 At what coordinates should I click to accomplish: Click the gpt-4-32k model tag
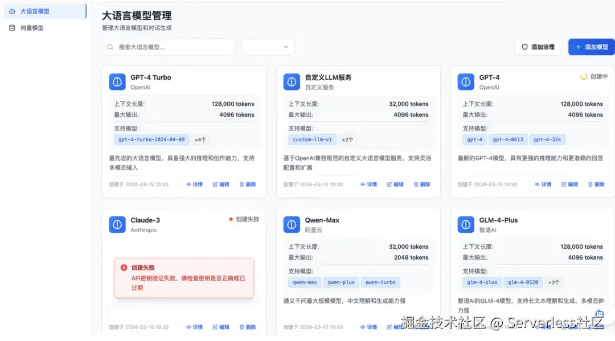[547, 139]
